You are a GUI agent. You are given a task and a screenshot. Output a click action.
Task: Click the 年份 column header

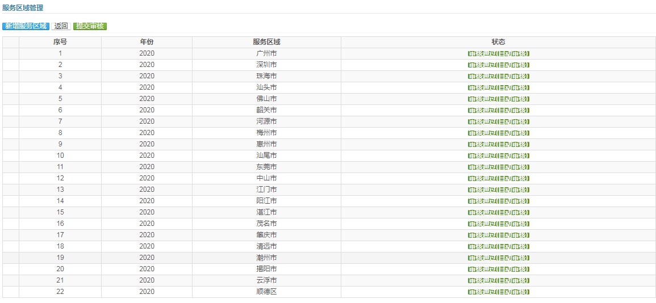147,42
